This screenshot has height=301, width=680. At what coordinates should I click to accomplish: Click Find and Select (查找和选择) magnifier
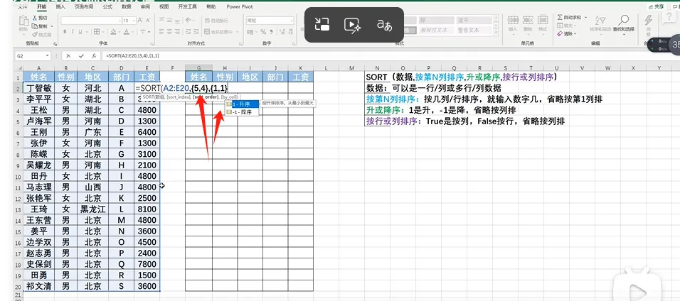coord(623,20)
